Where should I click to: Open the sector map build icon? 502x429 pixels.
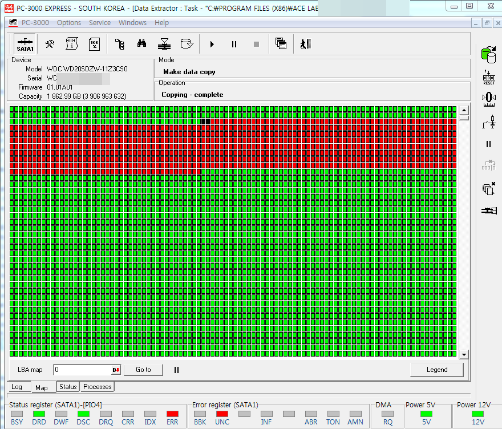point(164,44)
